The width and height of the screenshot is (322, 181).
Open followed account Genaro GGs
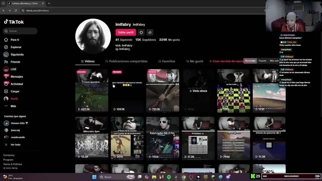16,123
